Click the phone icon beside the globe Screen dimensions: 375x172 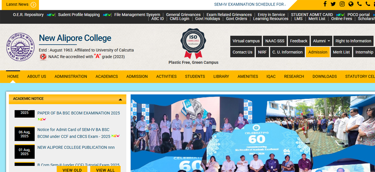tap(359, 4)
